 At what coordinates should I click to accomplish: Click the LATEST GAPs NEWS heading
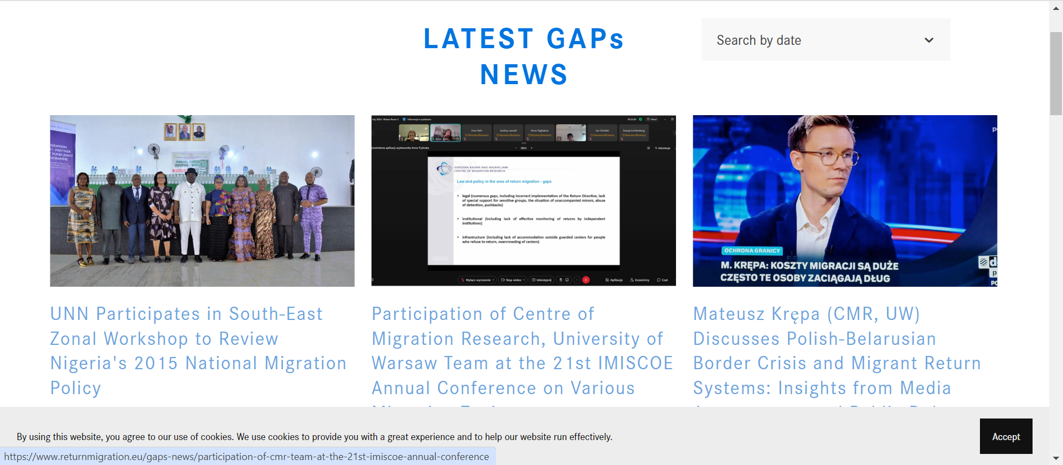click(x=524, y=56)
